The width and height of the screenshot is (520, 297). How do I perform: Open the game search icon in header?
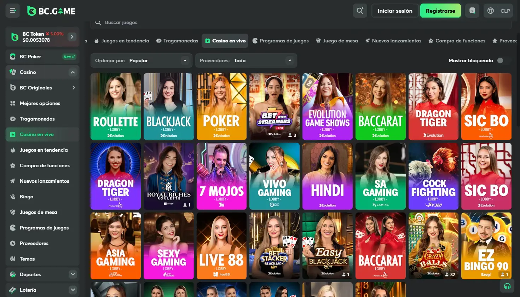pos(360,11)
